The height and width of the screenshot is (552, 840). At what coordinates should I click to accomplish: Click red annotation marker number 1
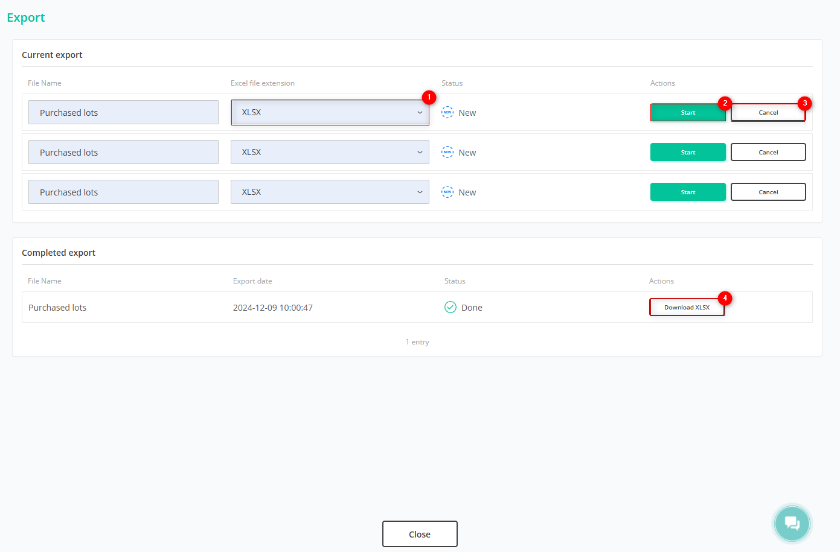[429, 97]
